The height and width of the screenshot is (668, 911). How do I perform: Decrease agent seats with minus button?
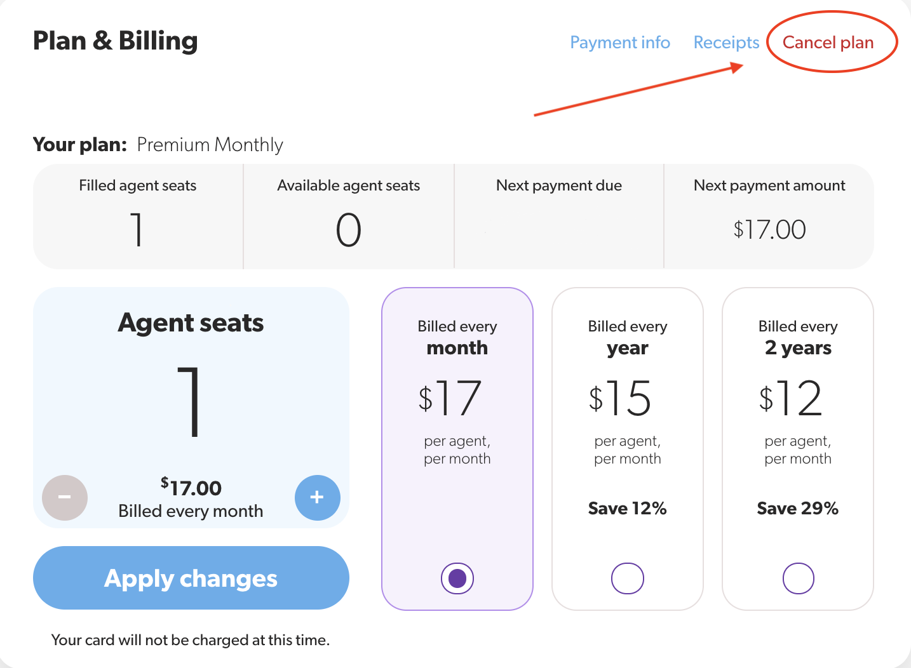(65, 497)
